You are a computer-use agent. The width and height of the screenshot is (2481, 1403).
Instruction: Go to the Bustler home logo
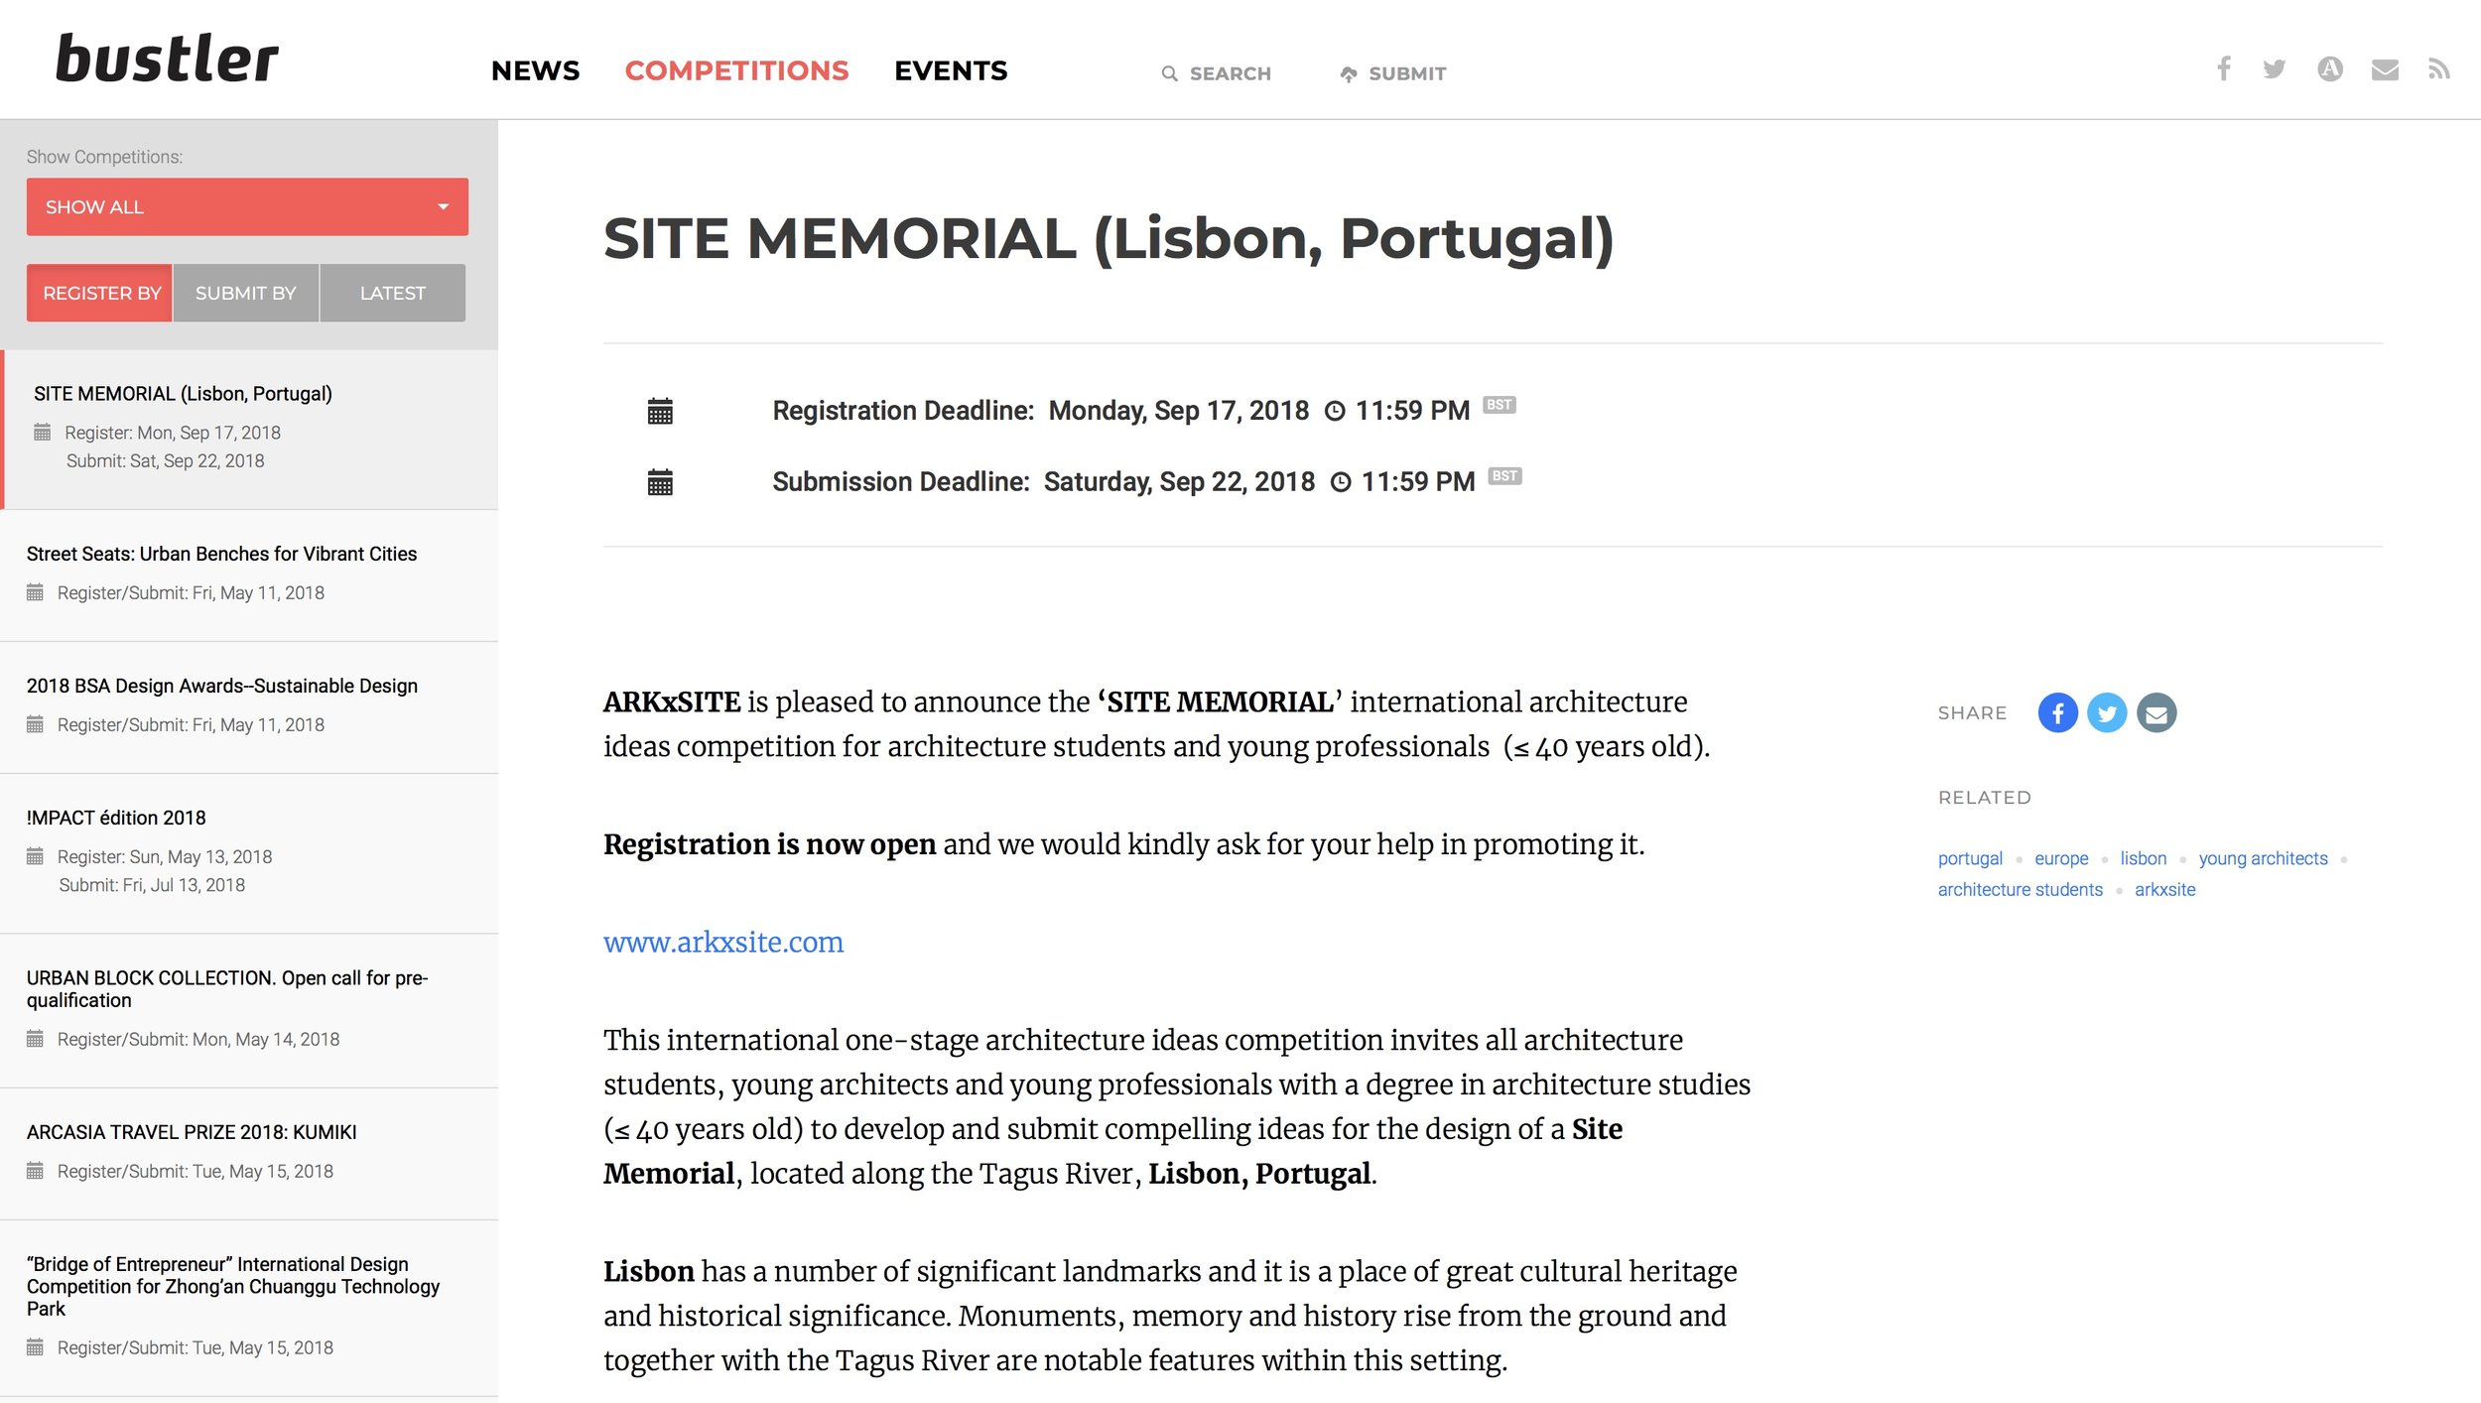[167, 60]
